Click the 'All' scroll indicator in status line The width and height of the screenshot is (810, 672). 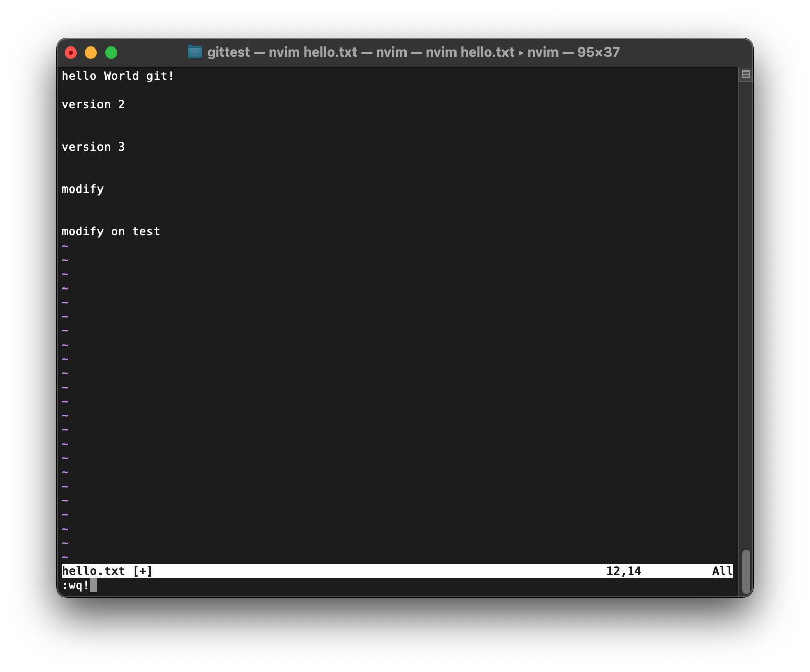722,571
